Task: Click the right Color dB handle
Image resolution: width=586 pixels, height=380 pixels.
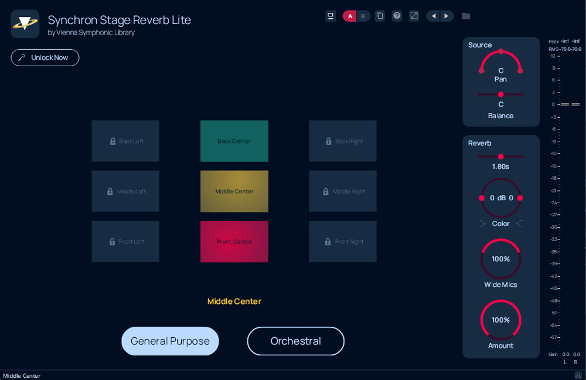Action: coord(520,198)
